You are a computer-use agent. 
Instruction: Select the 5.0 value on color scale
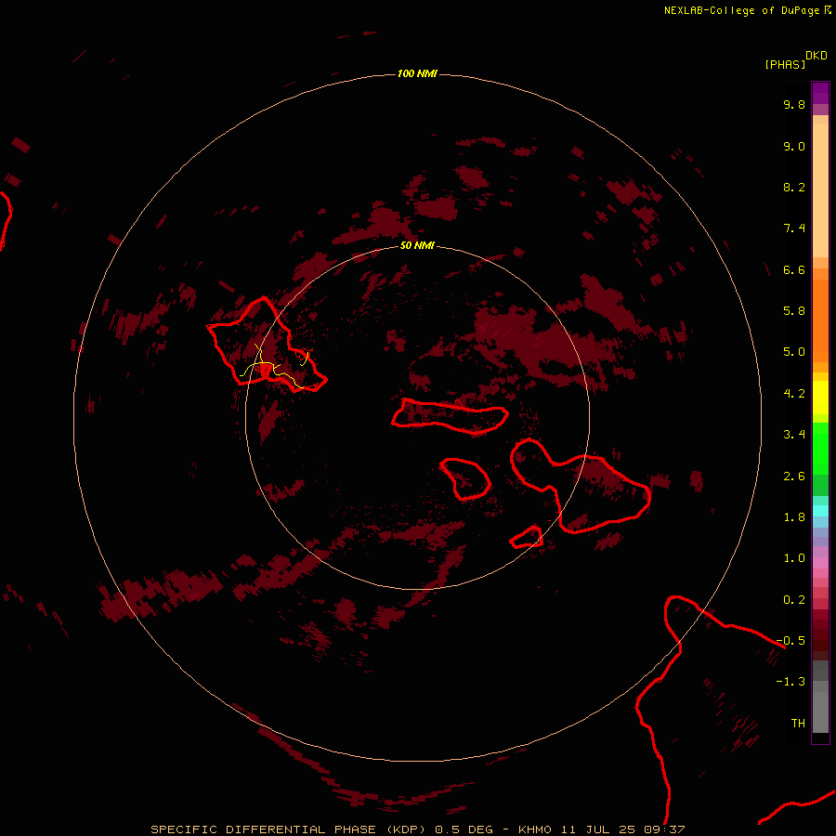coord(794,352)
